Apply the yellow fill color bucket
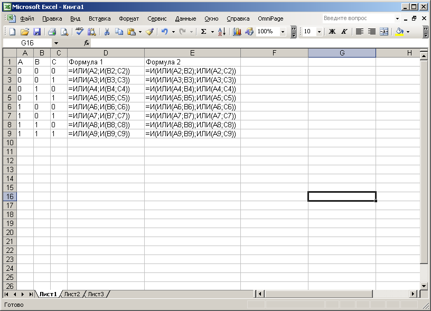 coord(400,32)
